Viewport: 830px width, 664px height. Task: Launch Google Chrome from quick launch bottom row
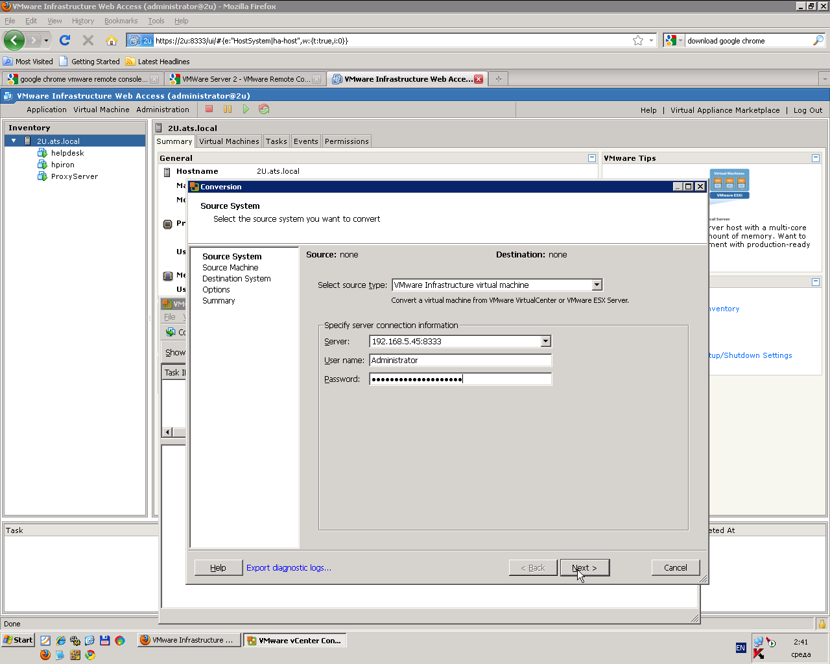tap(90, 654)
